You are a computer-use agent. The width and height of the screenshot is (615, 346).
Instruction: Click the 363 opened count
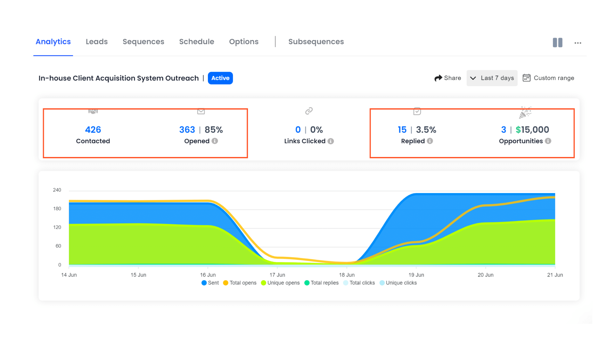187,130
